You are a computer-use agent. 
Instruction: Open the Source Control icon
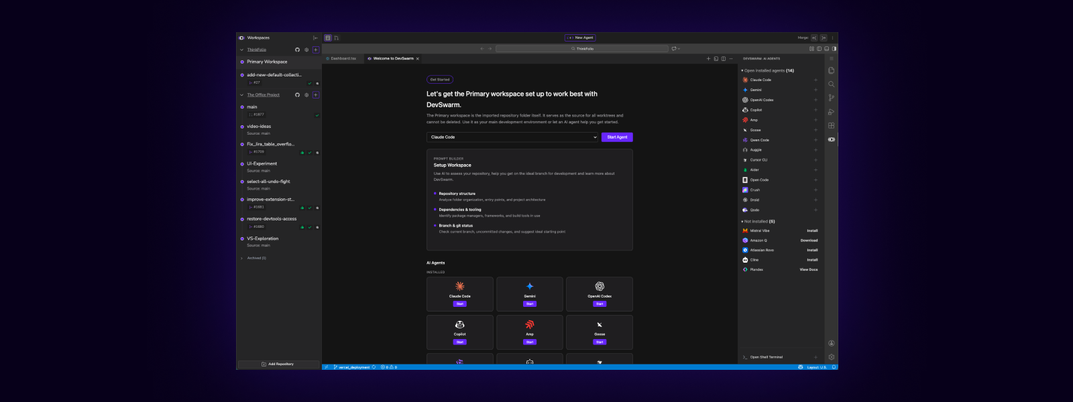coord(831,98)
